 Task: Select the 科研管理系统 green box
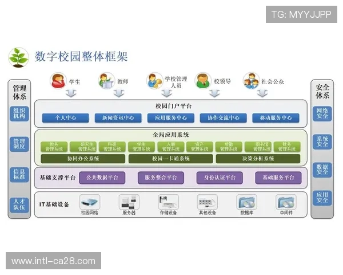tap(112, 147)
